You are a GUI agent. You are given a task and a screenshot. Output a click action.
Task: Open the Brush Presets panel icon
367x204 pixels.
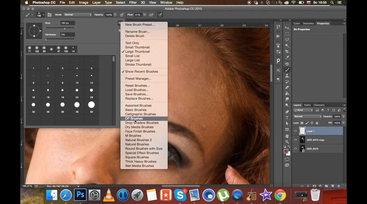pyautogui.click(x=278, y=52)
